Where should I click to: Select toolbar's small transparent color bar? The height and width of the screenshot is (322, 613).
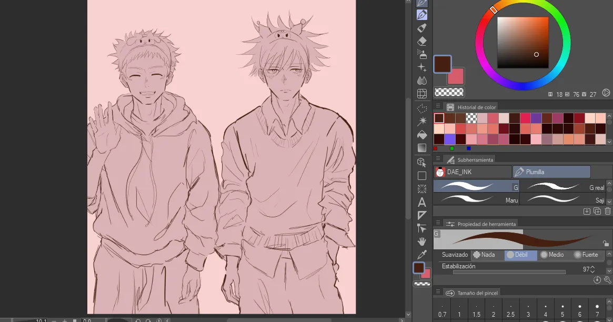coord(422,284)
